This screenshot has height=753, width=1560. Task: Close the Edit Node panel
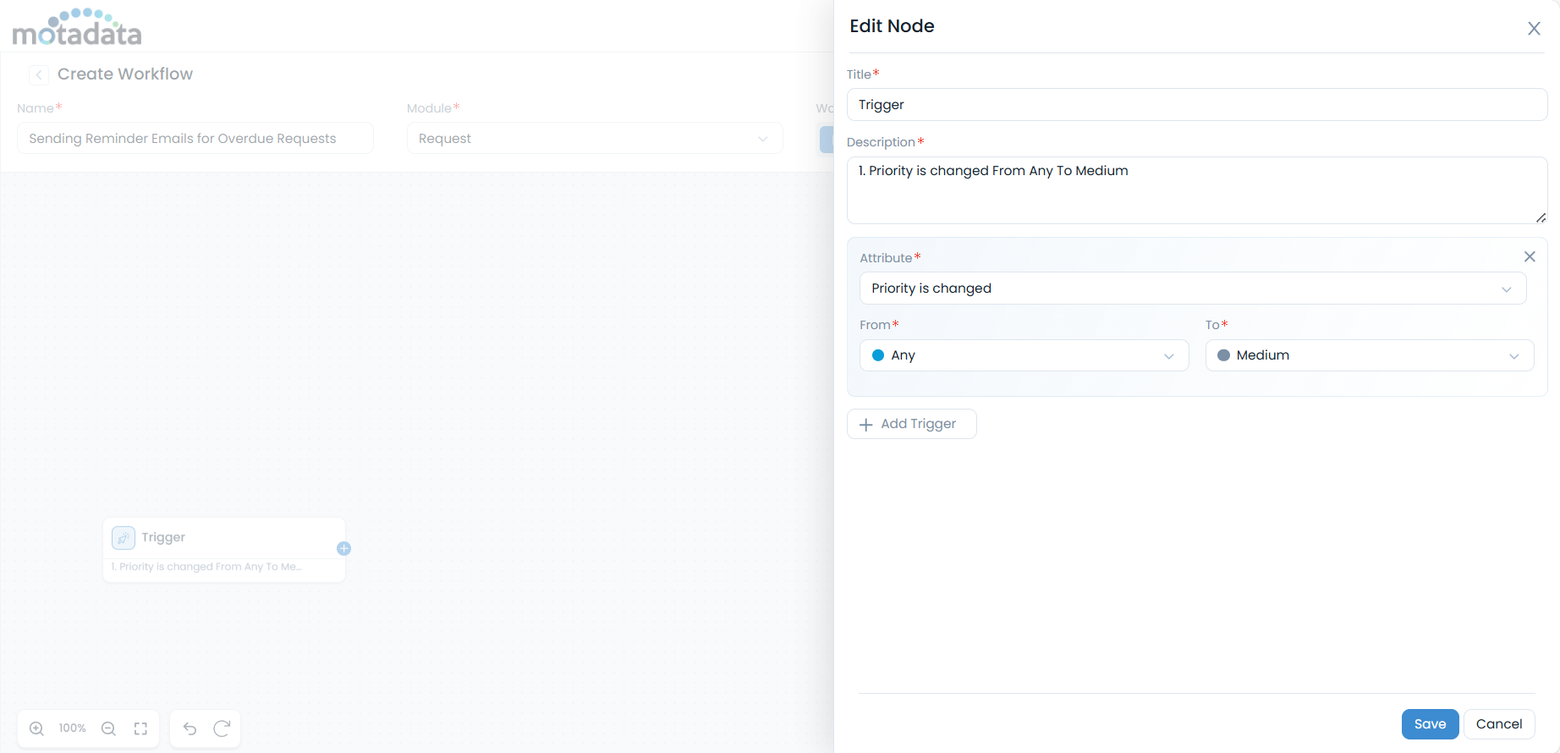1533,29
